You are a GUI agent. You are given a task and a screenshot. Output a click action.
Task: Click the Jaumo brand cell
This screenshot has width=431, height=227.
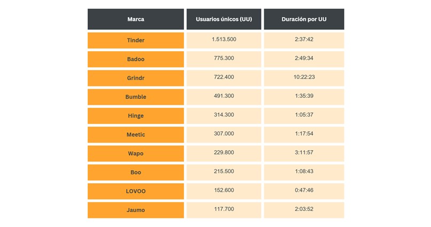135,210
